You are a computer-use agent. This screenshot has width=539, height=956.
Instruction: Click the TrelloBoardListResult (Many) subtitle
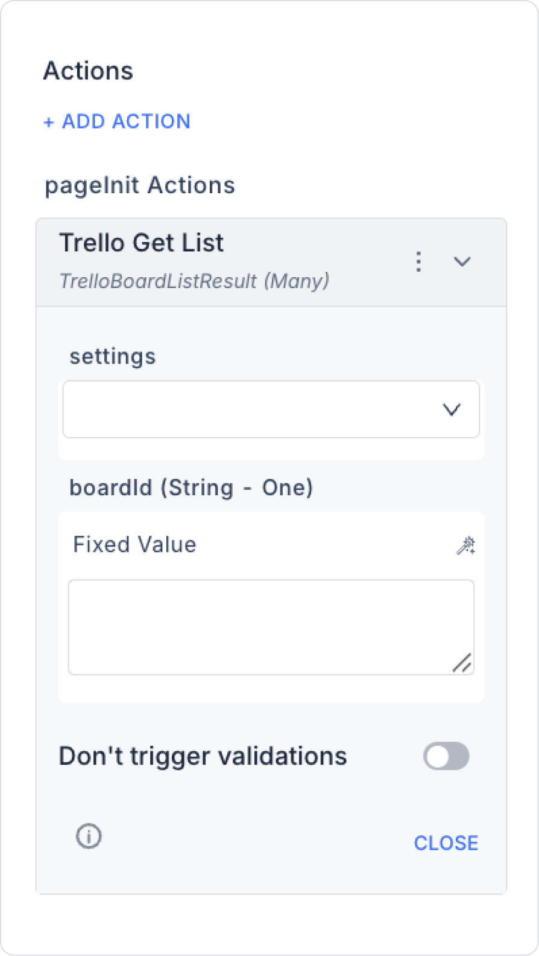pyautogui.click(x=194, y=281)
